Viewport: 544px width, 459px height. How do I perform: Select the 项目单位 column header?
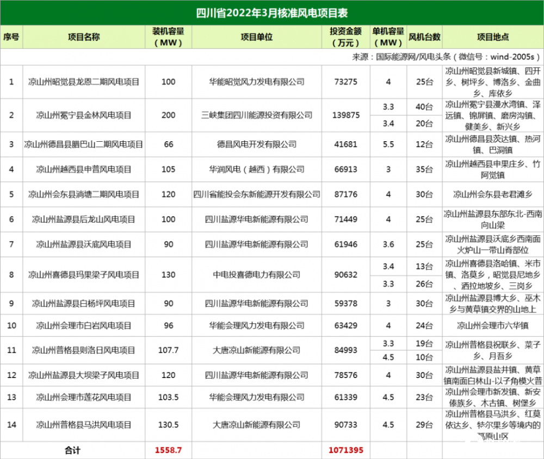click(x=256, y=37)
